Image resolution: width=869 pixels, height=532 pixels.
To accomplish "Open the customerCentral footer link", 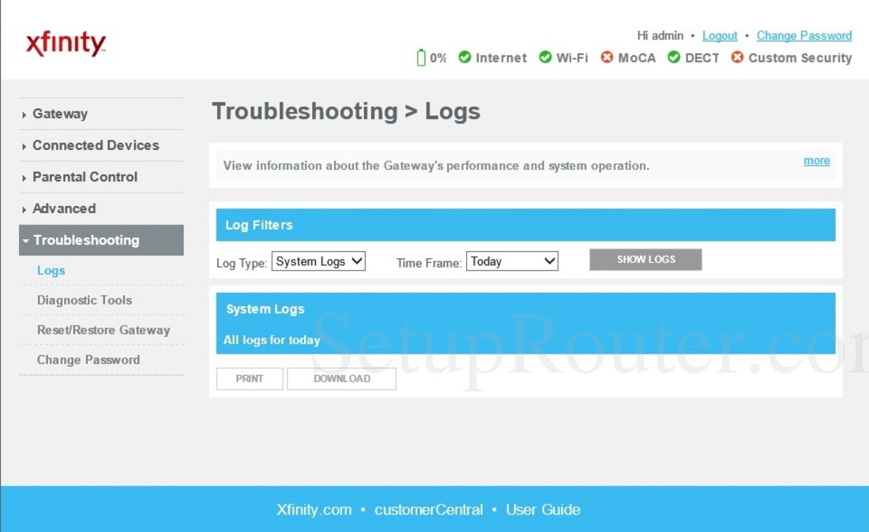I will 428,509.
